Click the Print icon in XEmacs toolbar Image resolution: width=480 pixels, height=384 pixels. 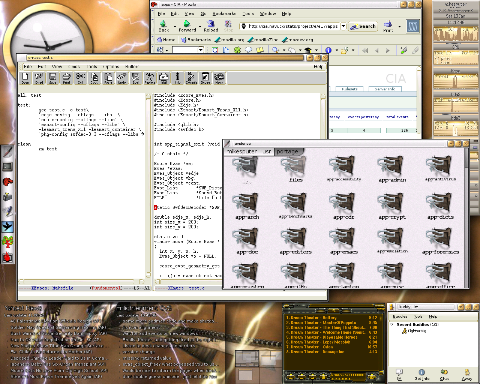tap(67, 78)
